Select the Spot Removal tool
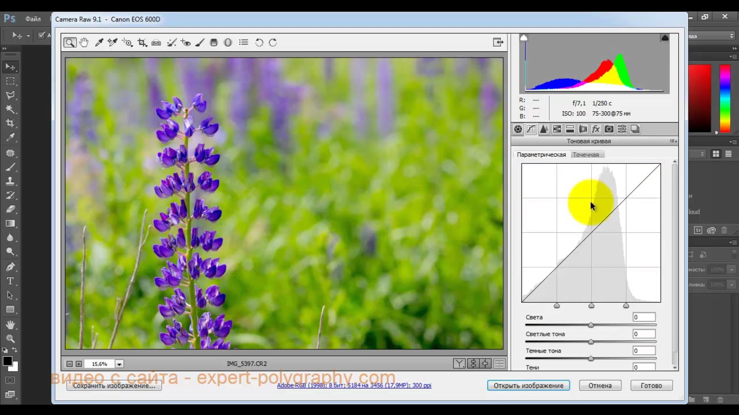Screen dimensions: 739x415 171,42
